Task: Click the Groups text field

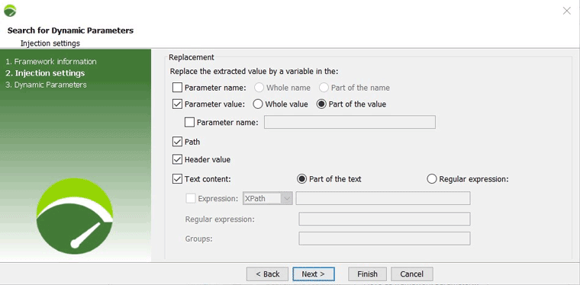Action: click(385, 239)
